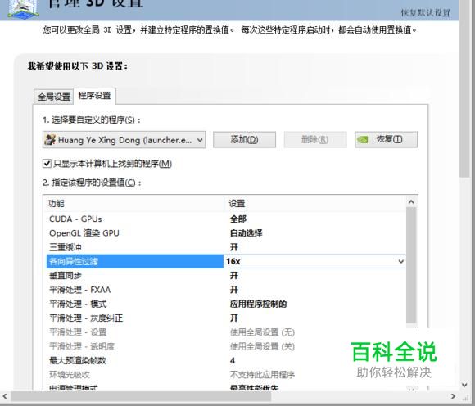
Task: Select the 环境光吸收 row
Action: click(226, 375)
